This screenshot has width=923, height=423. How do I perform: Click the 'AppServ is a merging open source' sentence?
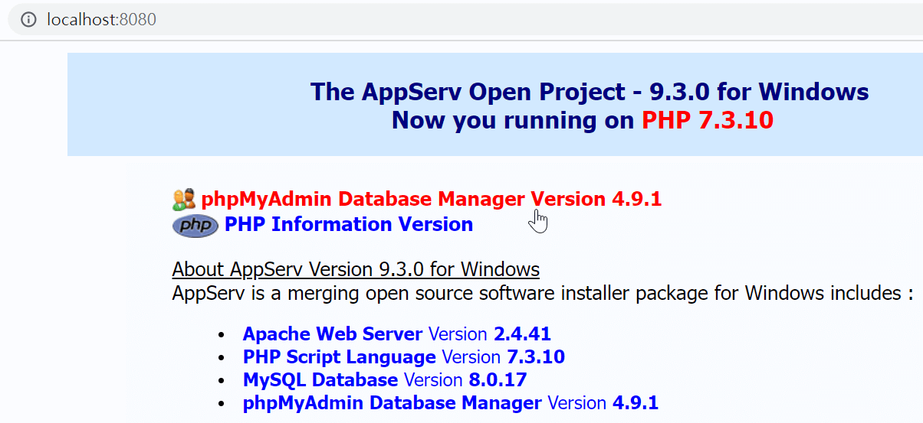[x=543, y=293]
